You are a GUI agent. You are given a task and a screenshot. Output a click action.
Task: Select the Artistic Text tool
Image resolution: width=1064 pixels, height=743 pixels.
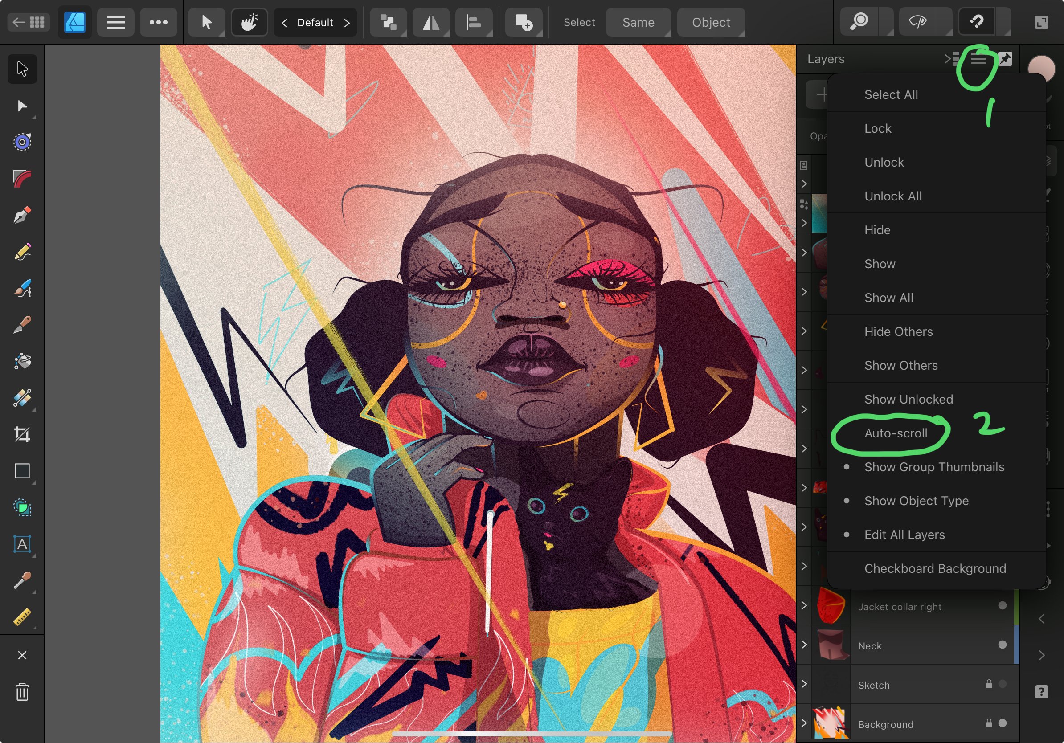(x=22, y=544)
